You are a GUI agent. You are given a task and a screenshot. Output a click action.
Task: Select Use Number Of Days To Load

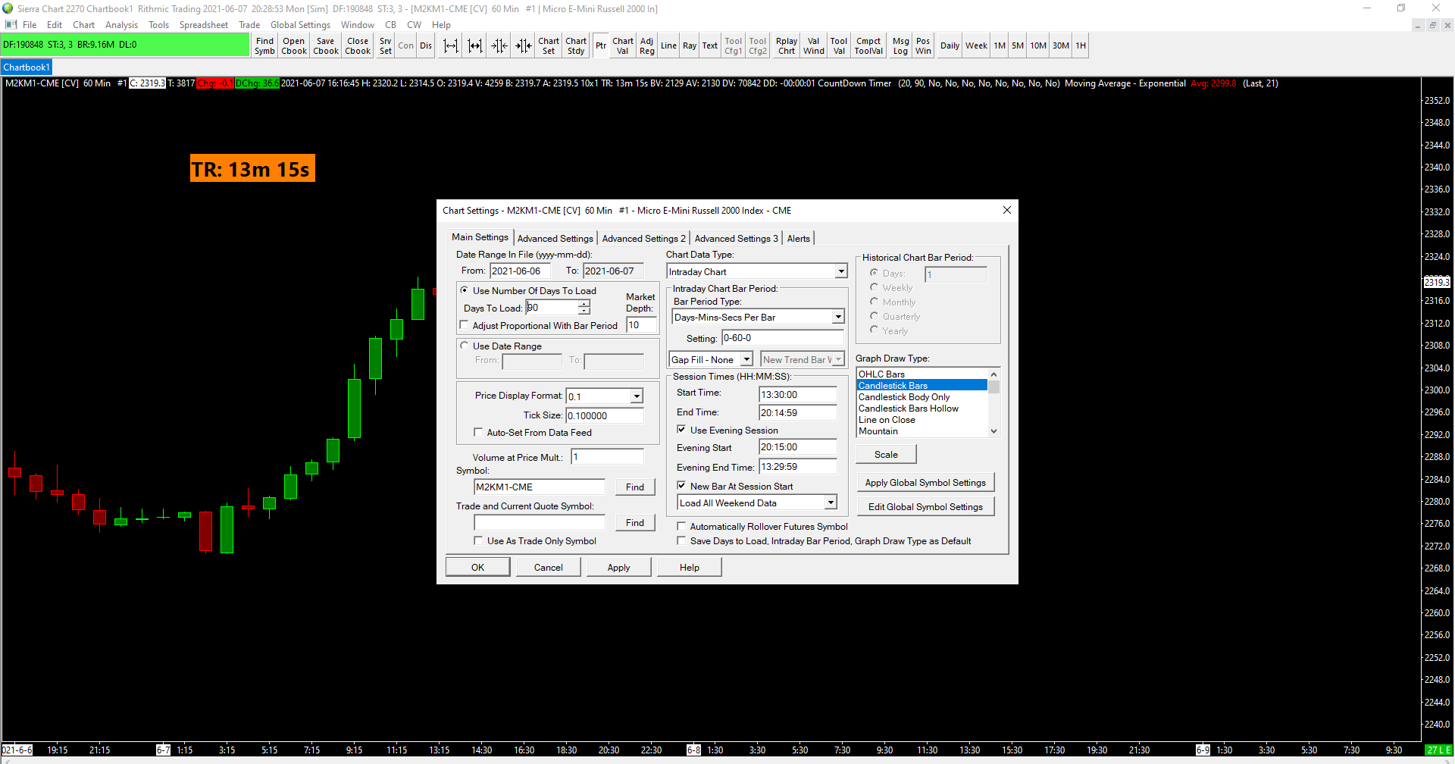point(464,290)
